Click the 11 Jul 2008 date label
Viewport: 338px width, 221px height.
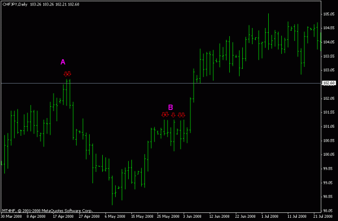pyautogui.click(x=296, y=216)
